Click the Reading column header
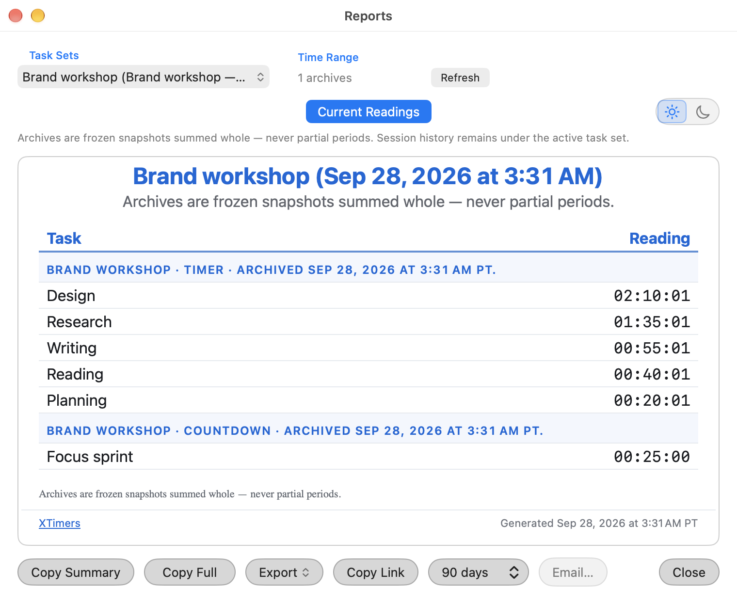Viewport: 737px width, 604px height. (x=659, y=238)
